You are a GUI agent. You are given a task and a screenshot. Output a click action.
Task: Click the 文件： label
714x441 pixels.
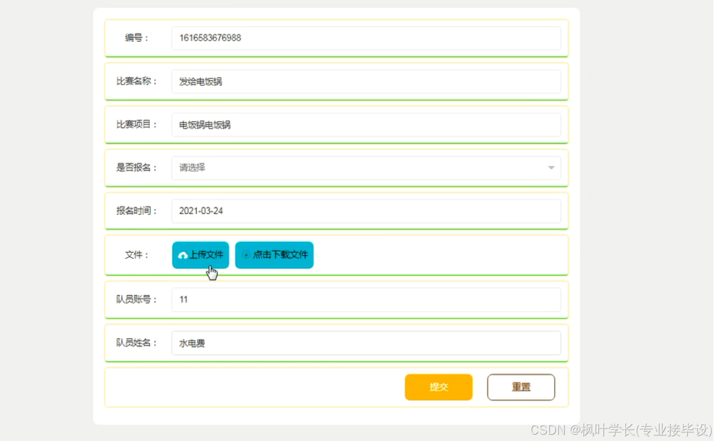[137, 255]
